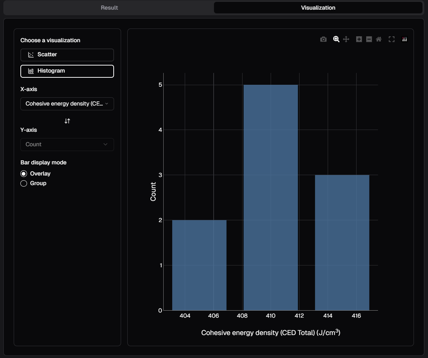The image size is (428, 358).
Task: Zoom out with the minus icon
Action: (369, 39)
